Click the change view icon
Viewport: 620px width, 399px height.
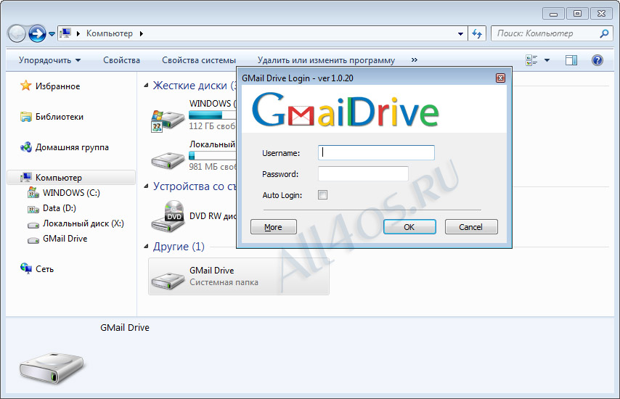[531, 60]
